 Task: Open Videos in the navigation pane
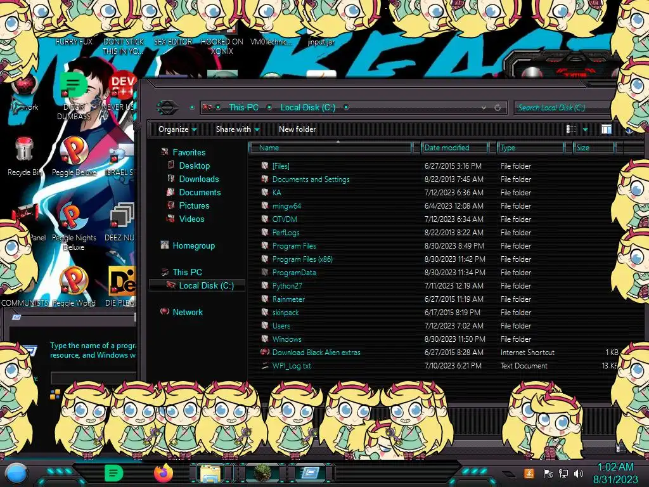191,219
